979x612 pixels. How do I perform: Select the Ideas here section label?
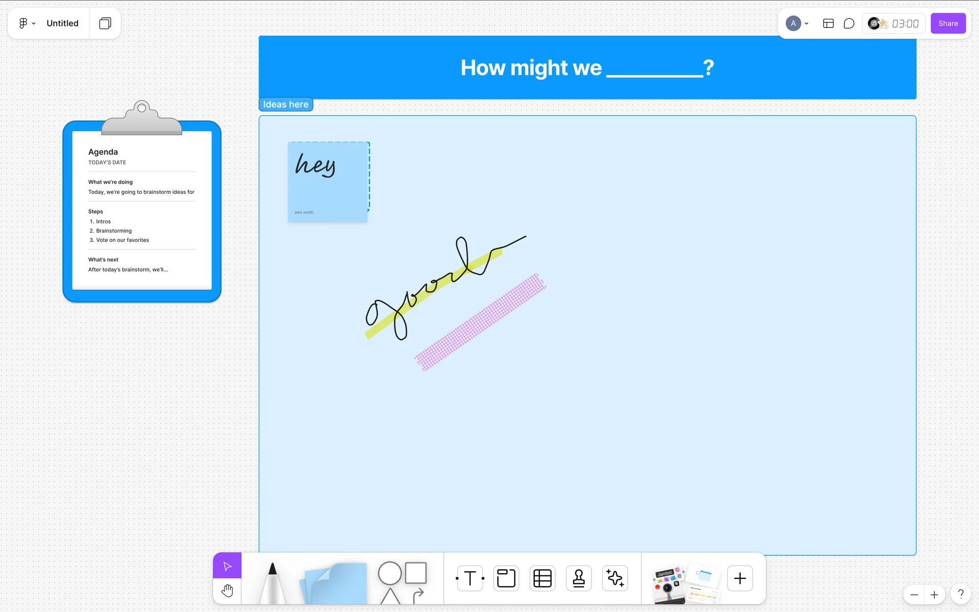[286, 105]
